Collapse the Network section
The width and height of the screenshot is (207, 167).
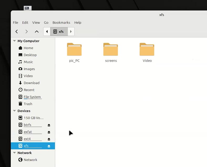click(14, 153)
